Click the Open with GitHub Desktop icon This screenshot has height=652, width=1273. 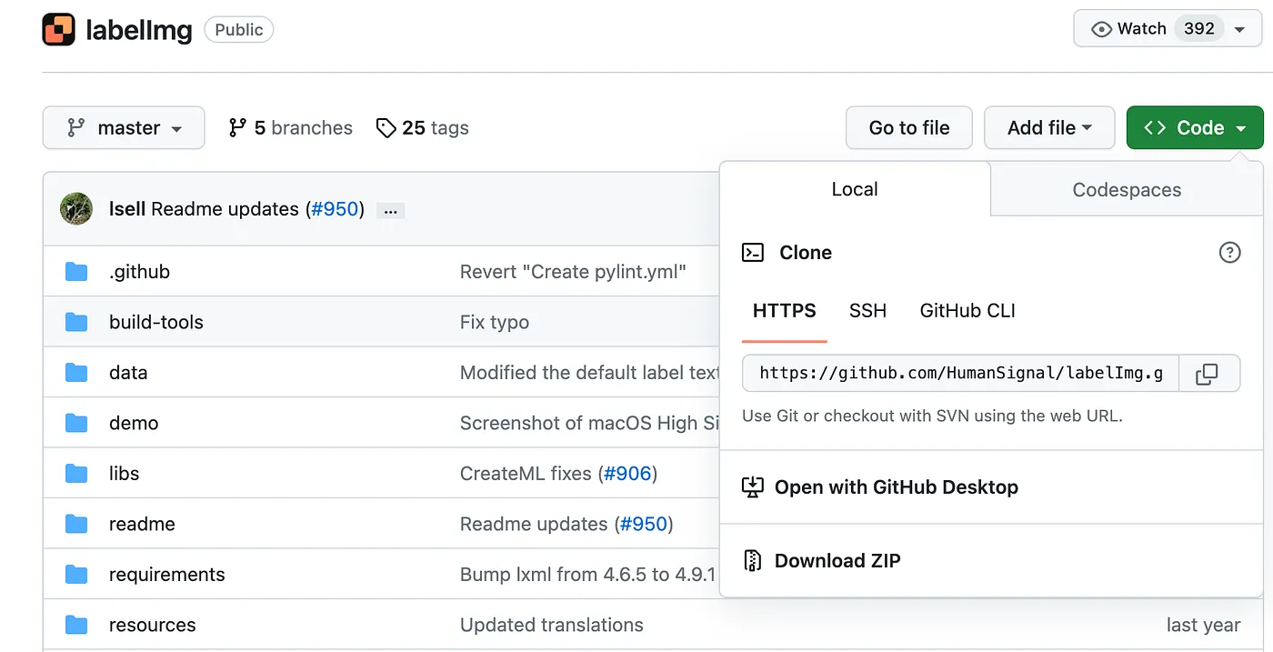tap(753, 487)
